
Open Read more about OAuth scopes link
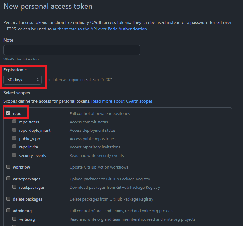[122, 101]
